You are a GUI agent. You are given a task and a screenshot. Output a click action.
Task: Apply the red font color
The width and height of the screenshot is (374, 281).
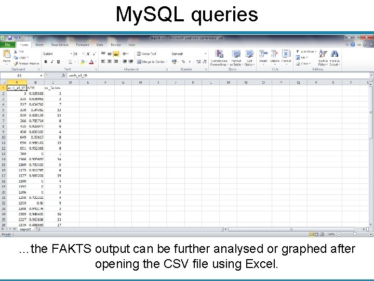[91, 62]
